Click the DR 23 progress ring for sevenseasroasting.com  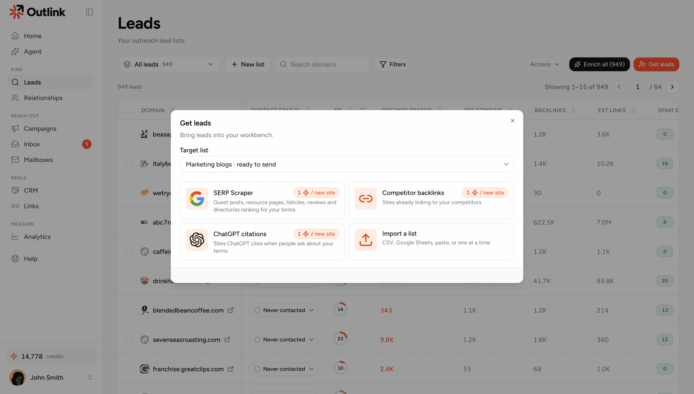340,339
